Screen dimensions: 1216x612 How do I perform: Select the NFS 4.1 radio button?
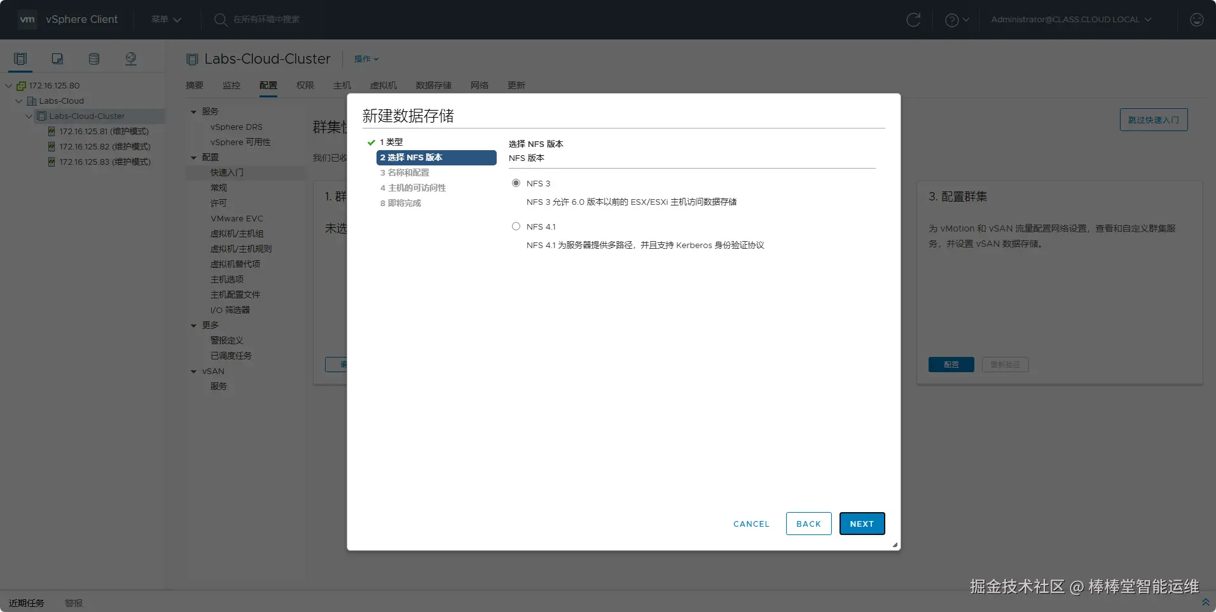pos(516,226)
